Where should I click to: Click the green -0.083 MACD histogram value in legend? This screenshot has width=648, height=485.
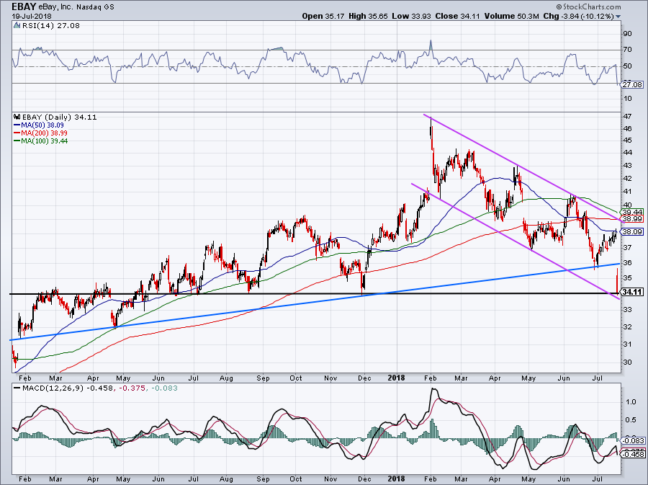pyautogui.click(x=164, y=388)
